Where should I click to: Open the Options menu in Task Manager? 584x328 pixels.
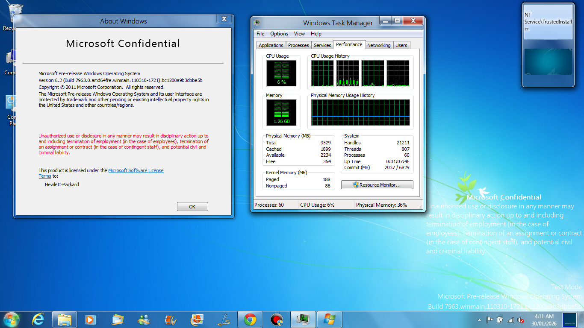tap(279, 34)
